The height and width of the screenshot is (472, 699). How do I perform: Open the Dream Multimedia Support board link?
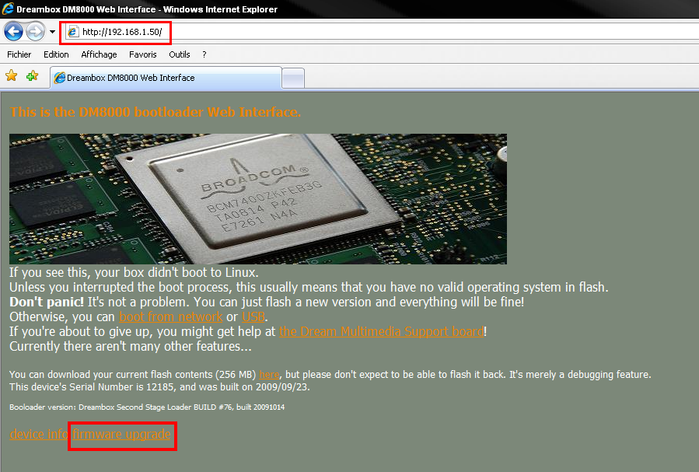pyautogui.click(x=382, y=331)
